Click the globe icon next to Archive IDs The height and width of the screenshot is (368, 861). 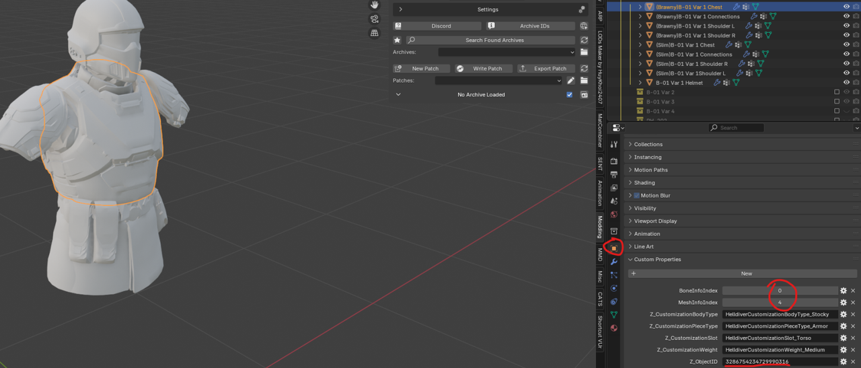coord(584,26)
